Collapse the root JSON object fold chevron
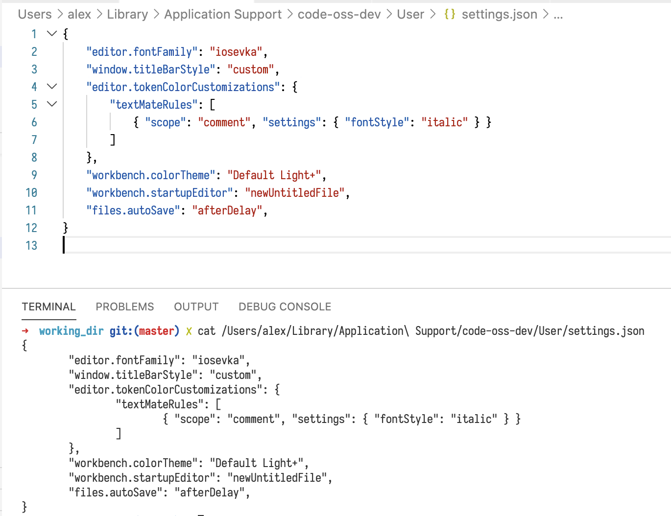 [51, 34]
